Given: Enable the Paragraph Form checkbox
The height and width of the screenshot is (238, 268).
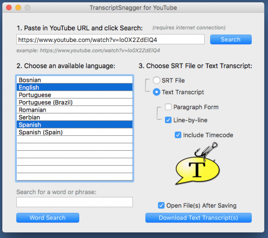Looking at the screenshot, I should click(168, 107).
